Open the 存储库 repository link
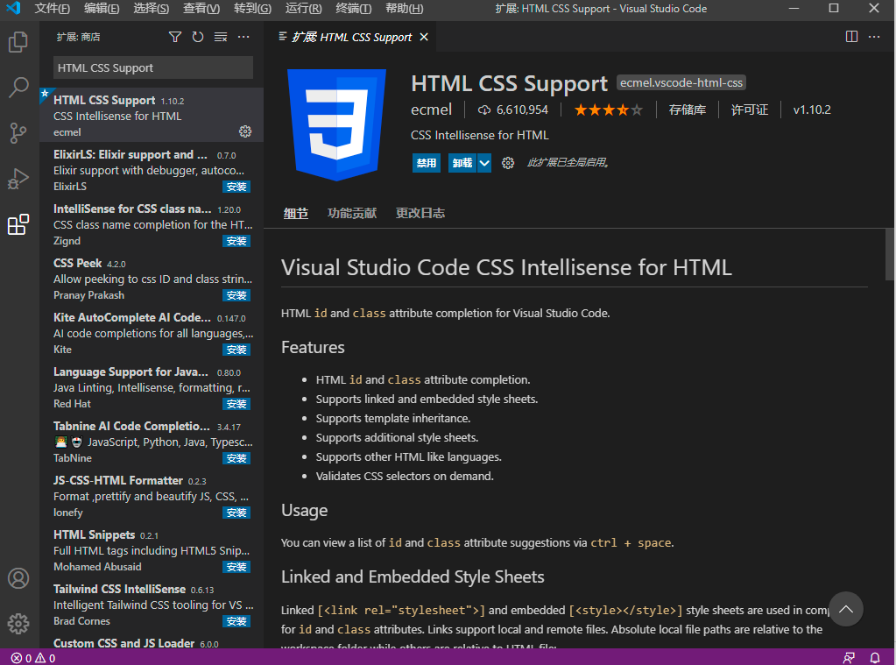 (x=688, y=110)
